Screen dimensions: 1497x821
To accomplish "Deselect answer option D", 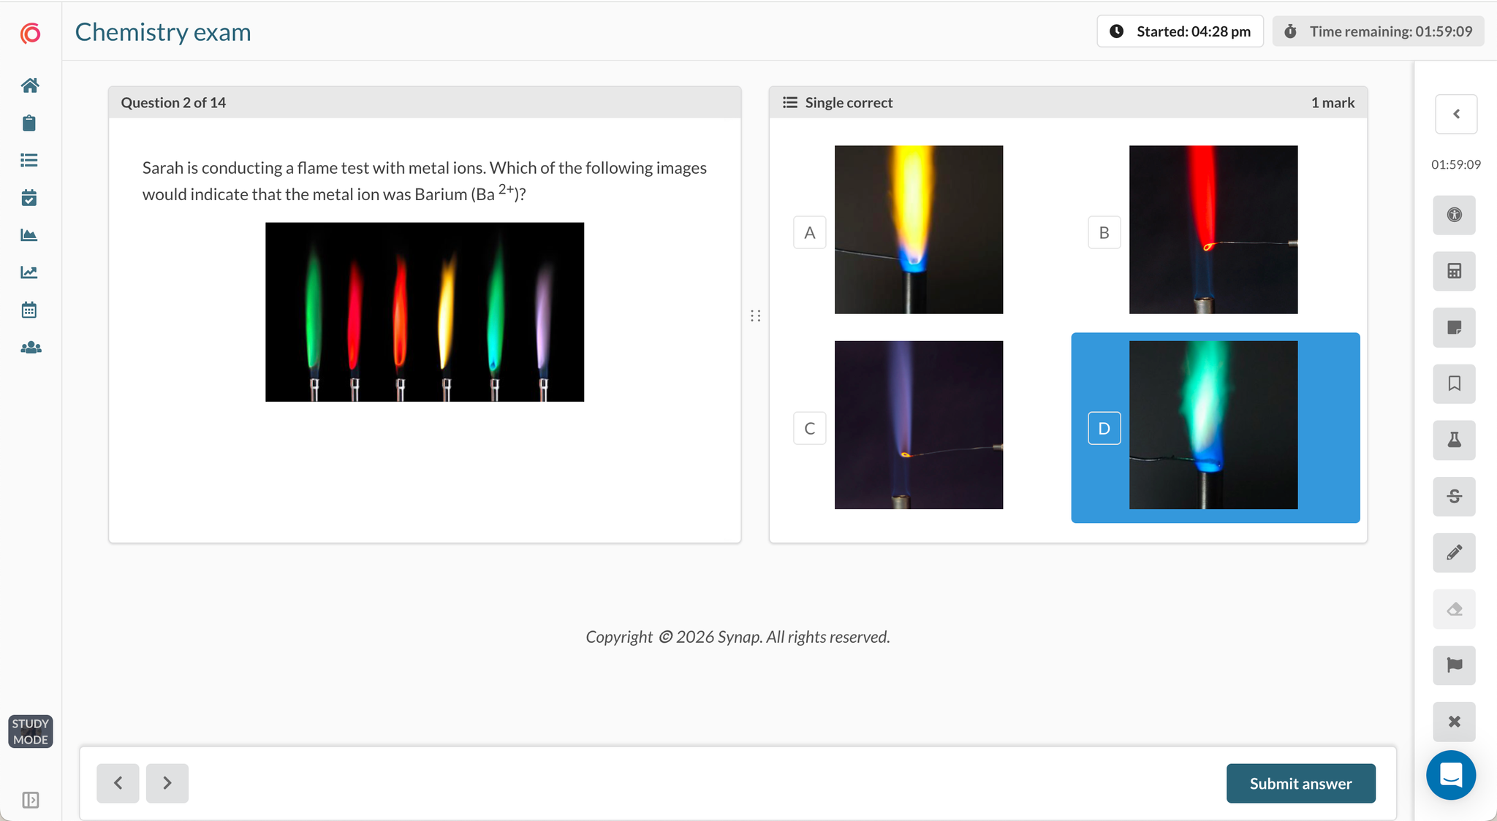I will 1104,428.
